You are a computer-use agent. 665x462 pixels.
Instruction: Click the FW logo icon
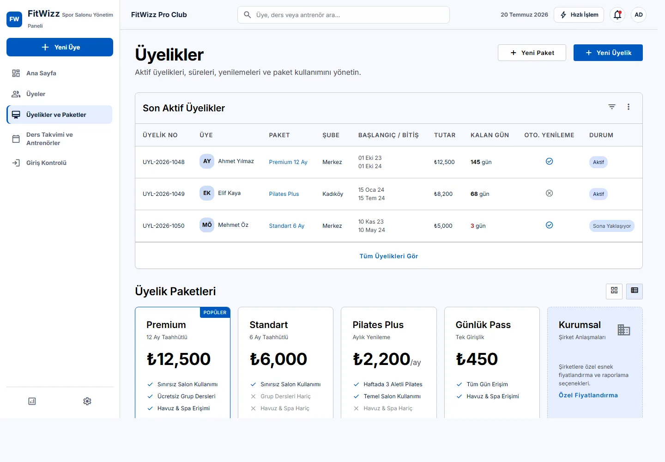click(14, 19)
